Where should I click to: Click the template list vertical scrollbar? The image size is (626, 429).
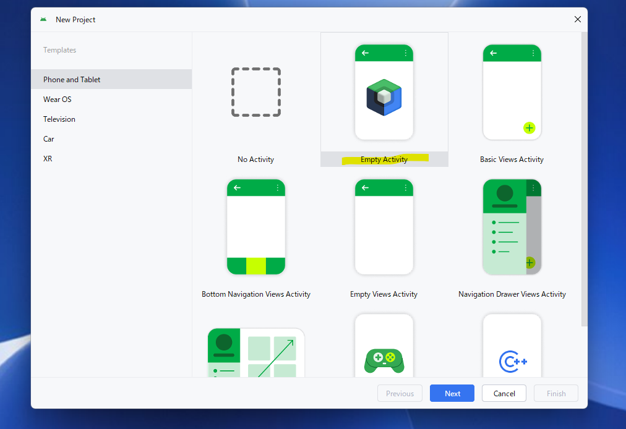click(x=584, y=180)
